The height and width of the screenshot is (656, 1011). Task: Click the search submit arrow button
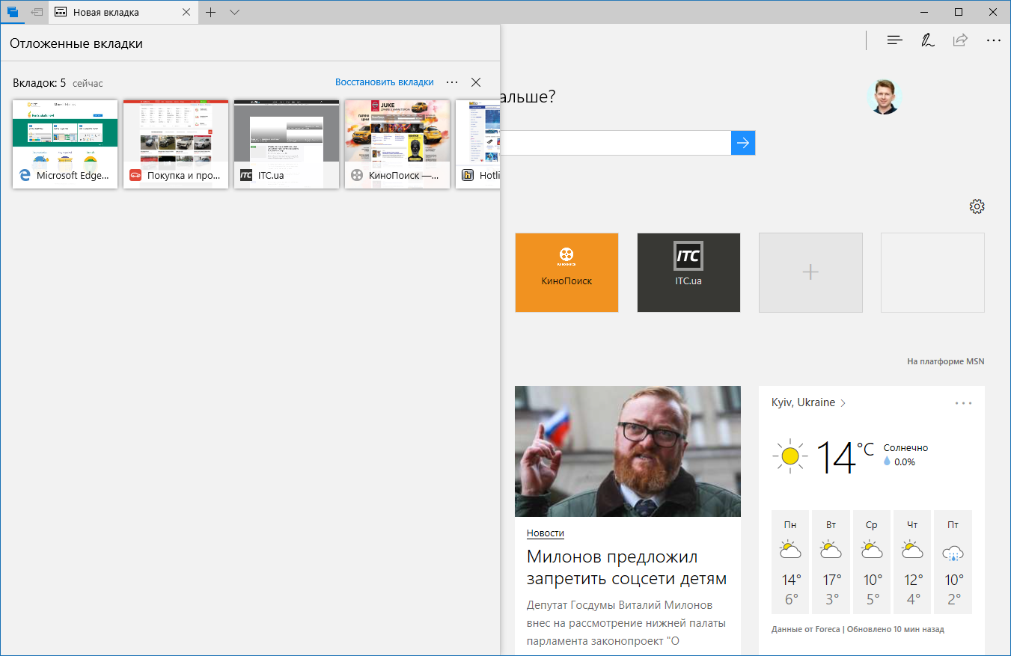click(x=743, y=143)
